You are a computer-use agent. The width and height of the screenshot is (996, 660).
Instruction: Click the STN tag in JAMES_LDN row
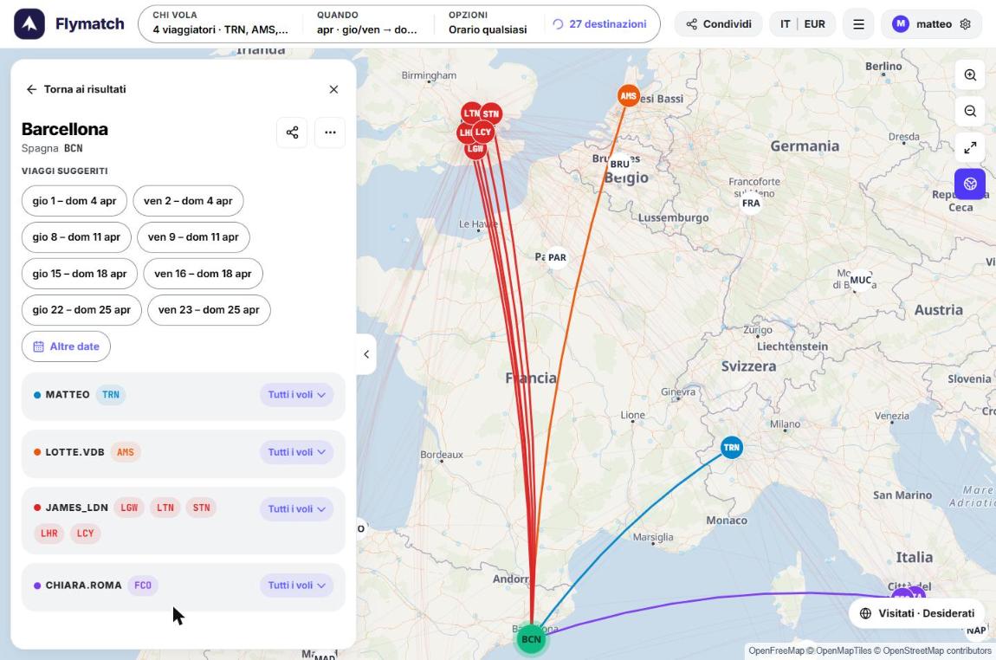pos(201,508)
